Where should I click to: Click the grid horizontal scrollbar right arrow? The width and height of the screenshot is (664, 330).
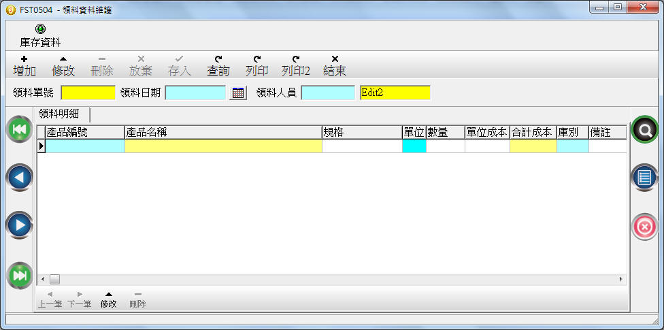pos(621,279)
